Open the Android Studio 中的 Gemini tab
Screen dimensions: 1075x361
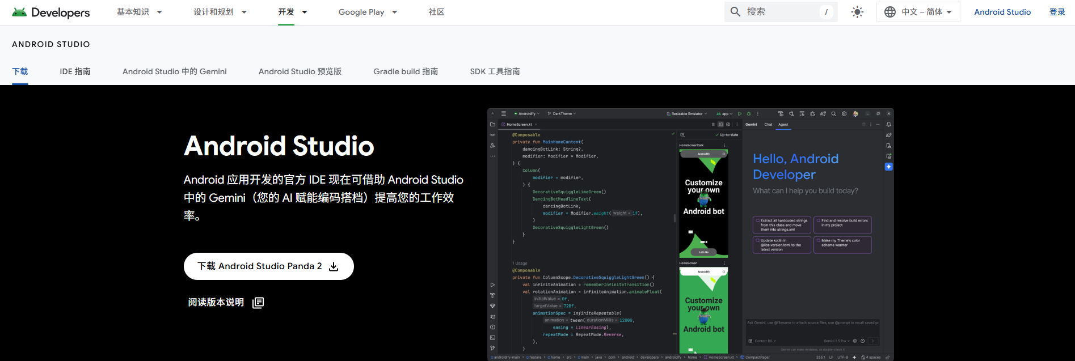click(x=175, y=71)
